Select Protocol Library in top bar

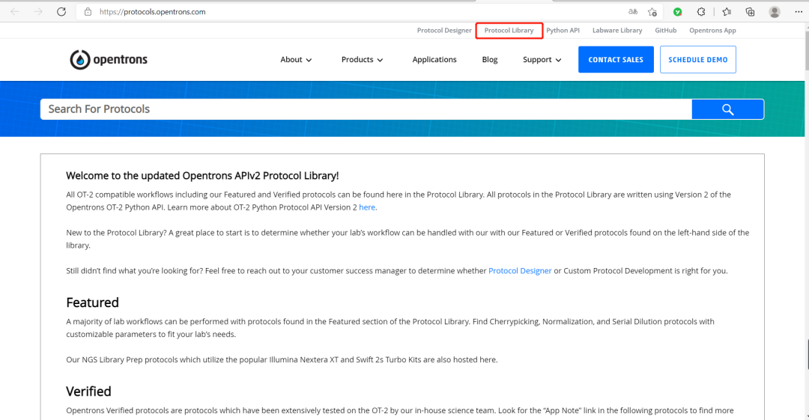pyautogui.click(x=509, y=31)
